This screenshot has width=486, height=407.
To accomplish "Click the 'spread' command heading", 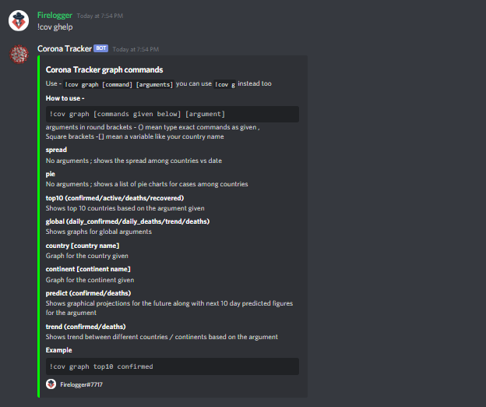I will (x=56, y=149).
